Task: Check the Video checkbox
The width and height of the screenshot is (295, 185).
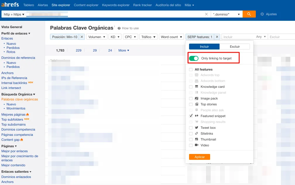Action: tap(191, 145)
